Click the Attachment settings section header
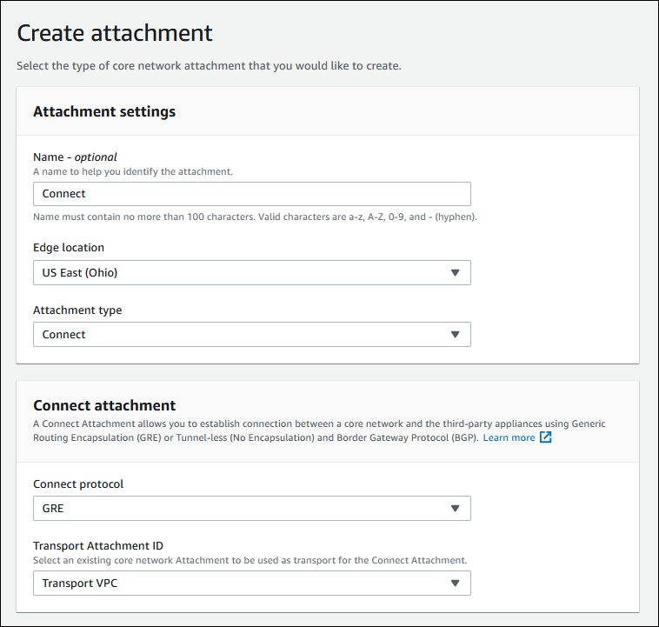 click(104, 111)
